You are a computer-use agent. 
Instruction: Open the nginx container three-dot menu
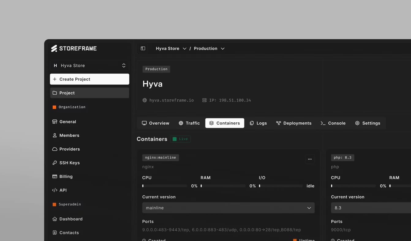pos(310,159)
